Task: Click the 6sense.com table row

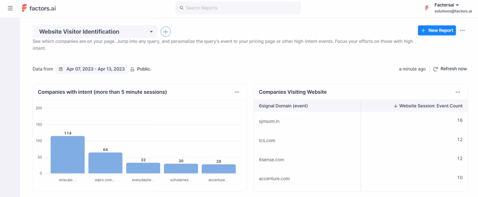Action: (361, 159)
